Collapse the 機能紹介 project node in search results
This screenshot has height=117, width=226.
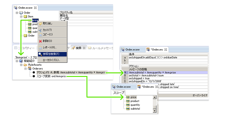[17, 61]
